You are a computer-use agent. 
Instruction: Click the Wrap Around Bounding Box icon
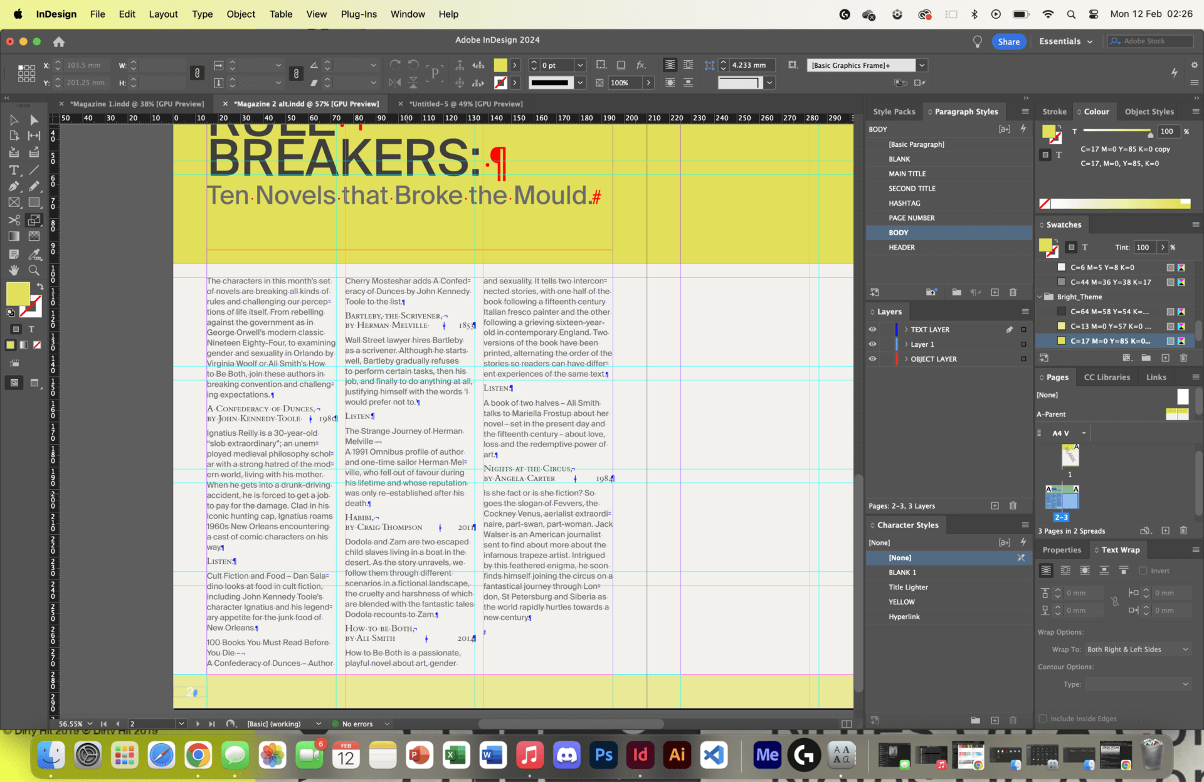click(x=1065, y=571)
